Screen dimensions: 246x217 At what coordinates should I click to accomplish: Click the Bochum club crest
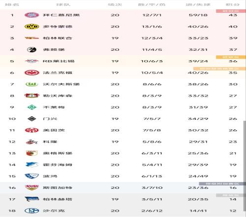pyautogui.click(x=31, y=176)
